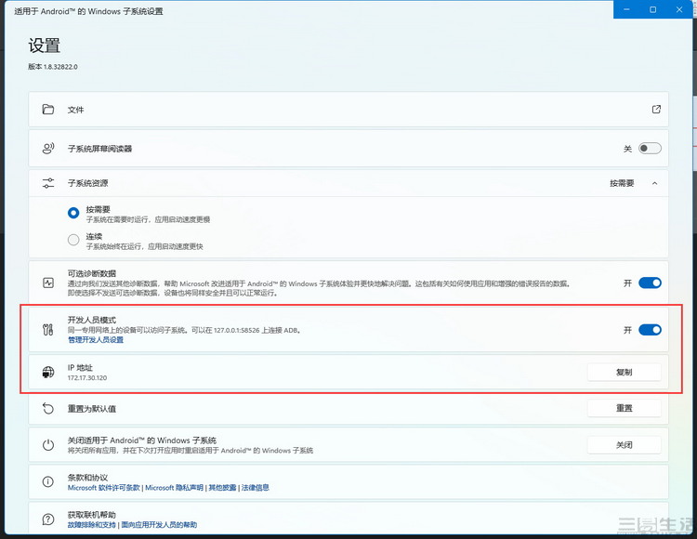Screen dimensions: 697x539
Task: Click the 可选诊断数据 diagnostics icon
Action: [x=48, y=283]
